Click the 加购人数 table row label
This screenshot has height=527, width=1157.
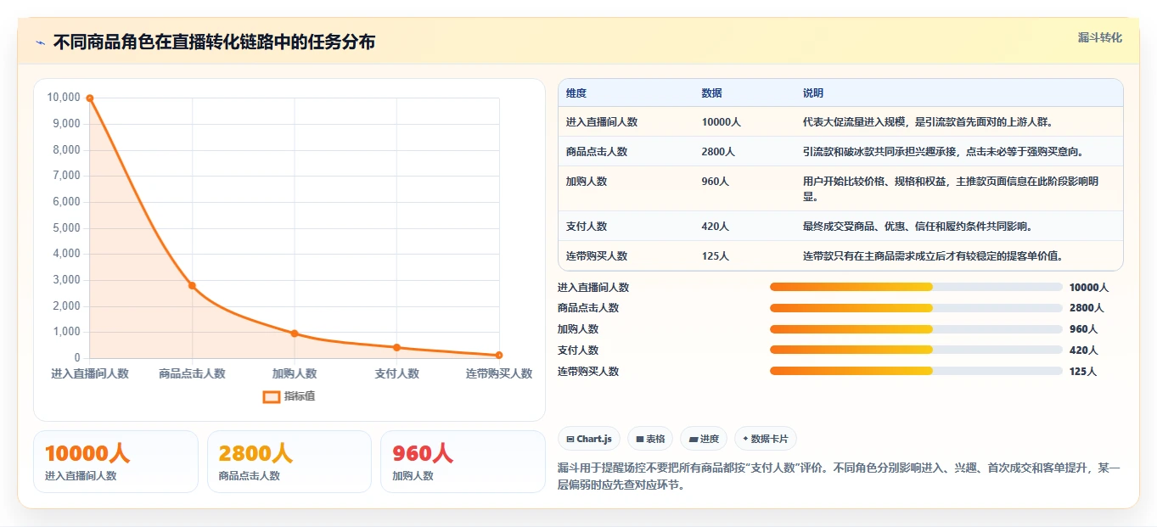coord(587,182)
